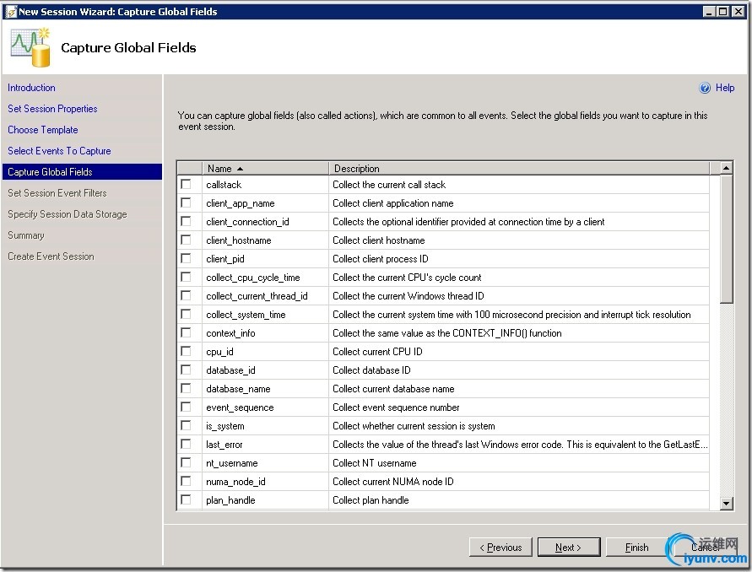Viewport: 752px width, 572px height.
Task: Tick the cpu_id checkbox
Action: tap(186, 352)
